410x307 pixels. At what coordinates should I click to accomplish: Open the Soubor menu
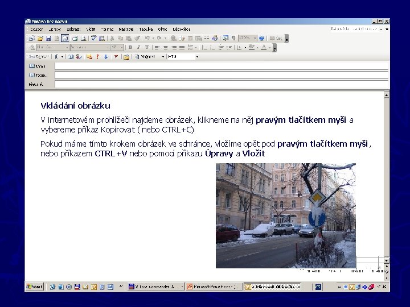coord(36,29)
